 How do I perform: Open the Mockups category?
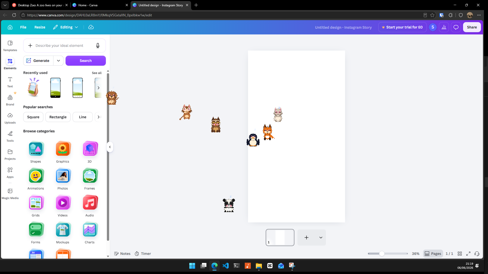63,233
